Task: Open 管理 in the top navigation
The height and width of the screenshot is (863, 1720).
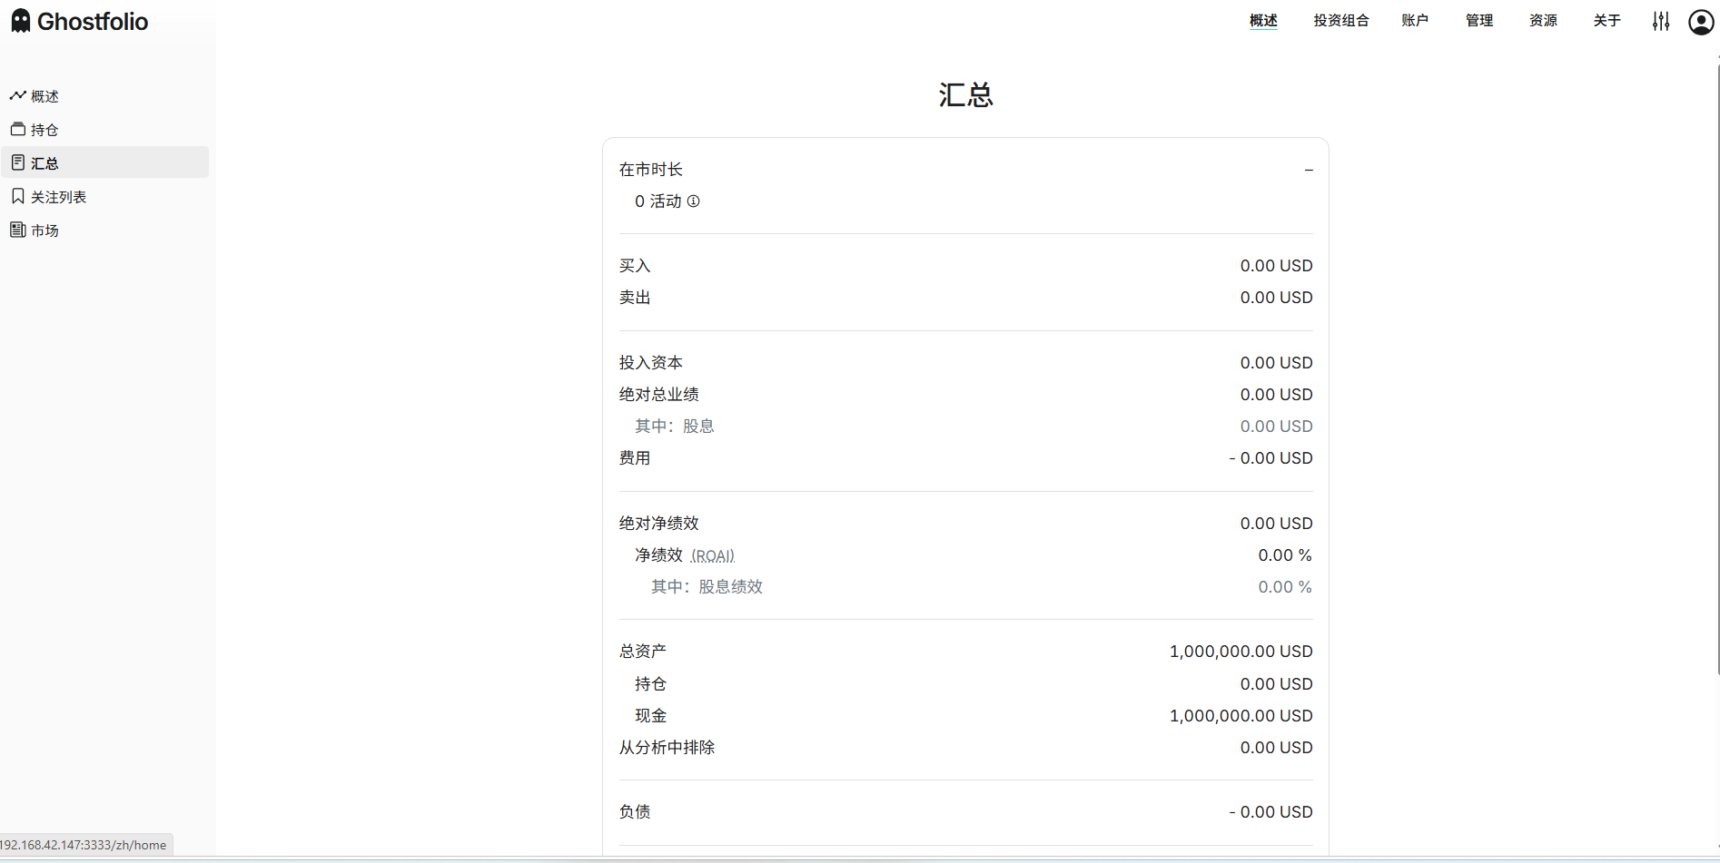Action: (x=1479, y=20)
